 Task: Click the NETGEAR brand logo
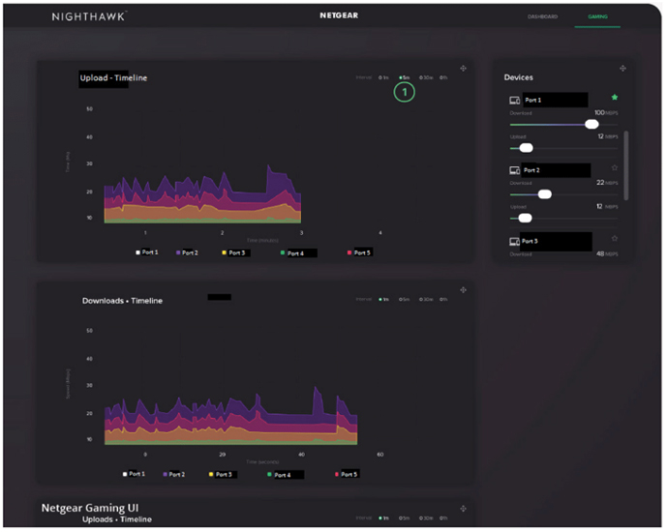(339, 15)
